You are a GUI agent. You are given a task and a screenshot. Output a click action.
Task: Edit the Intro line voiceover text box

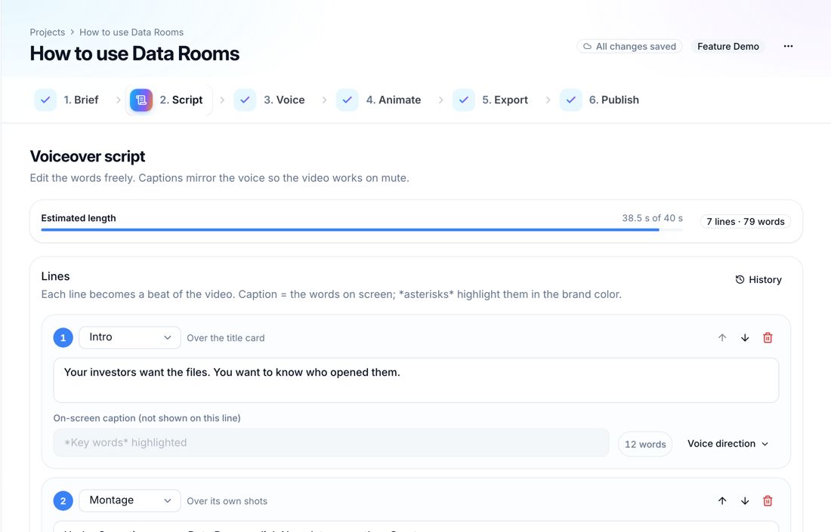point(416,380)
